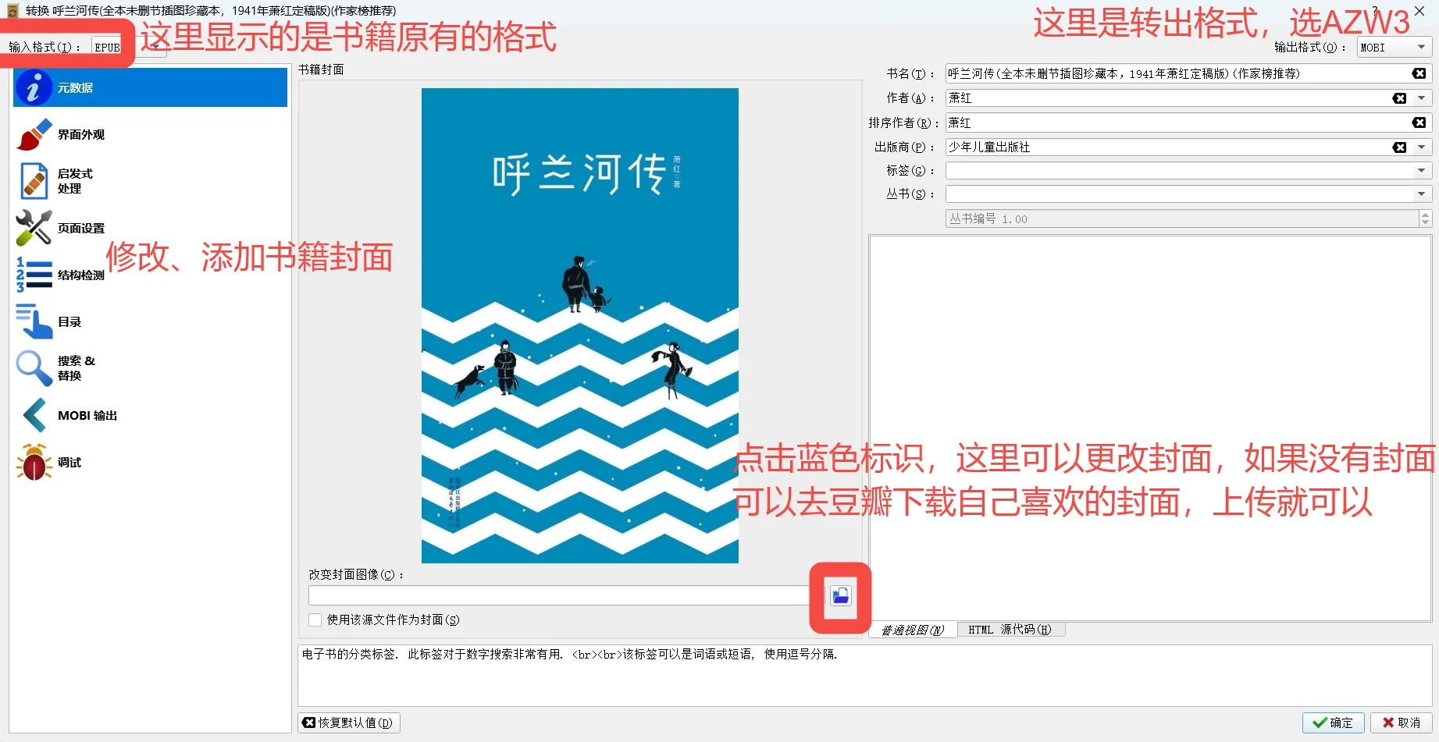Open the 界面外观 look and feel section
This screenshot has width=1439, height=742.
click(150, 134)
